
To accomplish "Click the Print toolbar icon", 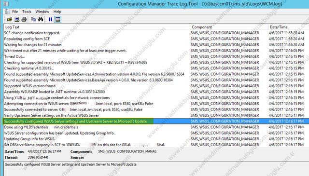I will [24, 19].
